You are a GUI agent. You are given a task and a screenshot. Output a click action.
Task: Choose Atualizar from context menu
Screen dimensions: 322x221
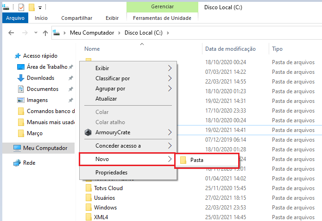(128, 99)
